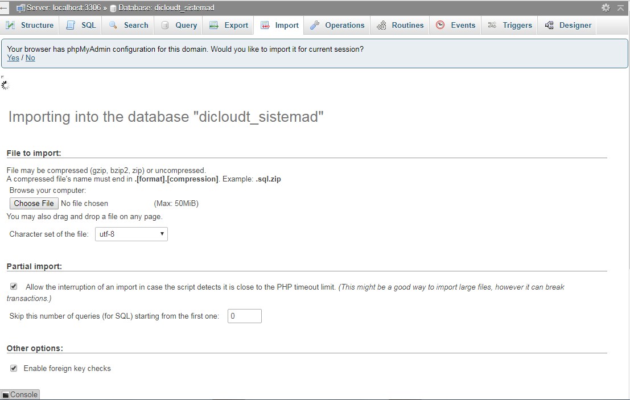Open the Structure tab icon

click(x=10, y=25)
